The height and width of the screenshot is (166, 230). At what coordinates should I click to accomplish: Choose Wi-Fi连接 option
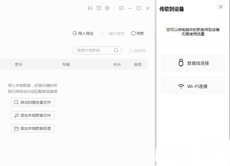coord(193,86)
